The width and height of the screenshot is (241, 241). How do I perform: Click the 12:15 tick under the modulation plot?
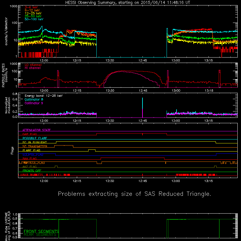[77, 121]
